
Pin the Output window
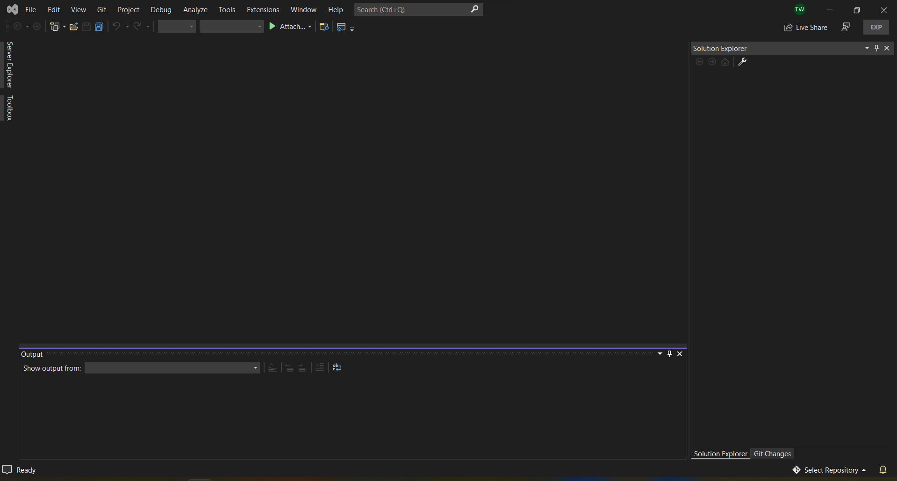click(670, 354)
